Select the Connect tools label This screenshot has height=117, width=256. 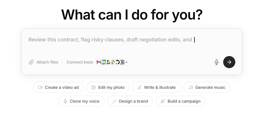click(80, 62)
